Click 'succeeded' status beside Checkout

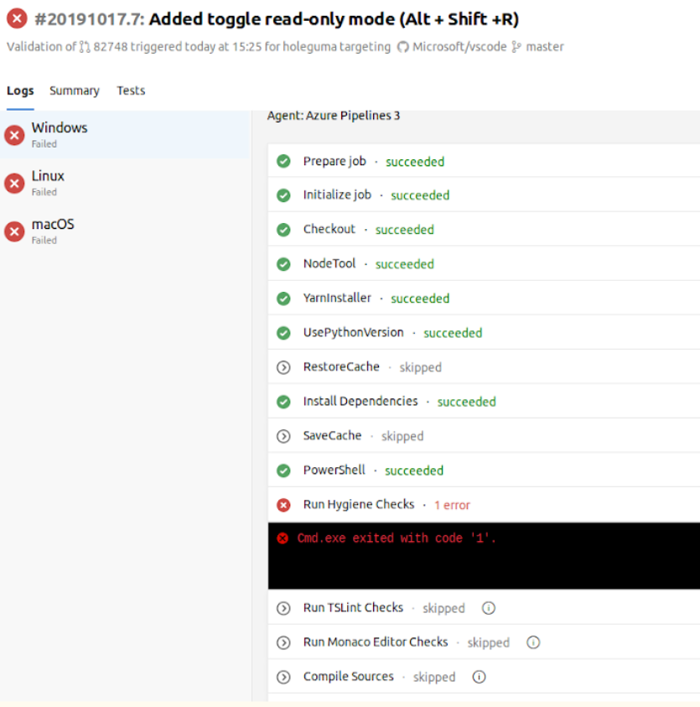coord(405,230)
